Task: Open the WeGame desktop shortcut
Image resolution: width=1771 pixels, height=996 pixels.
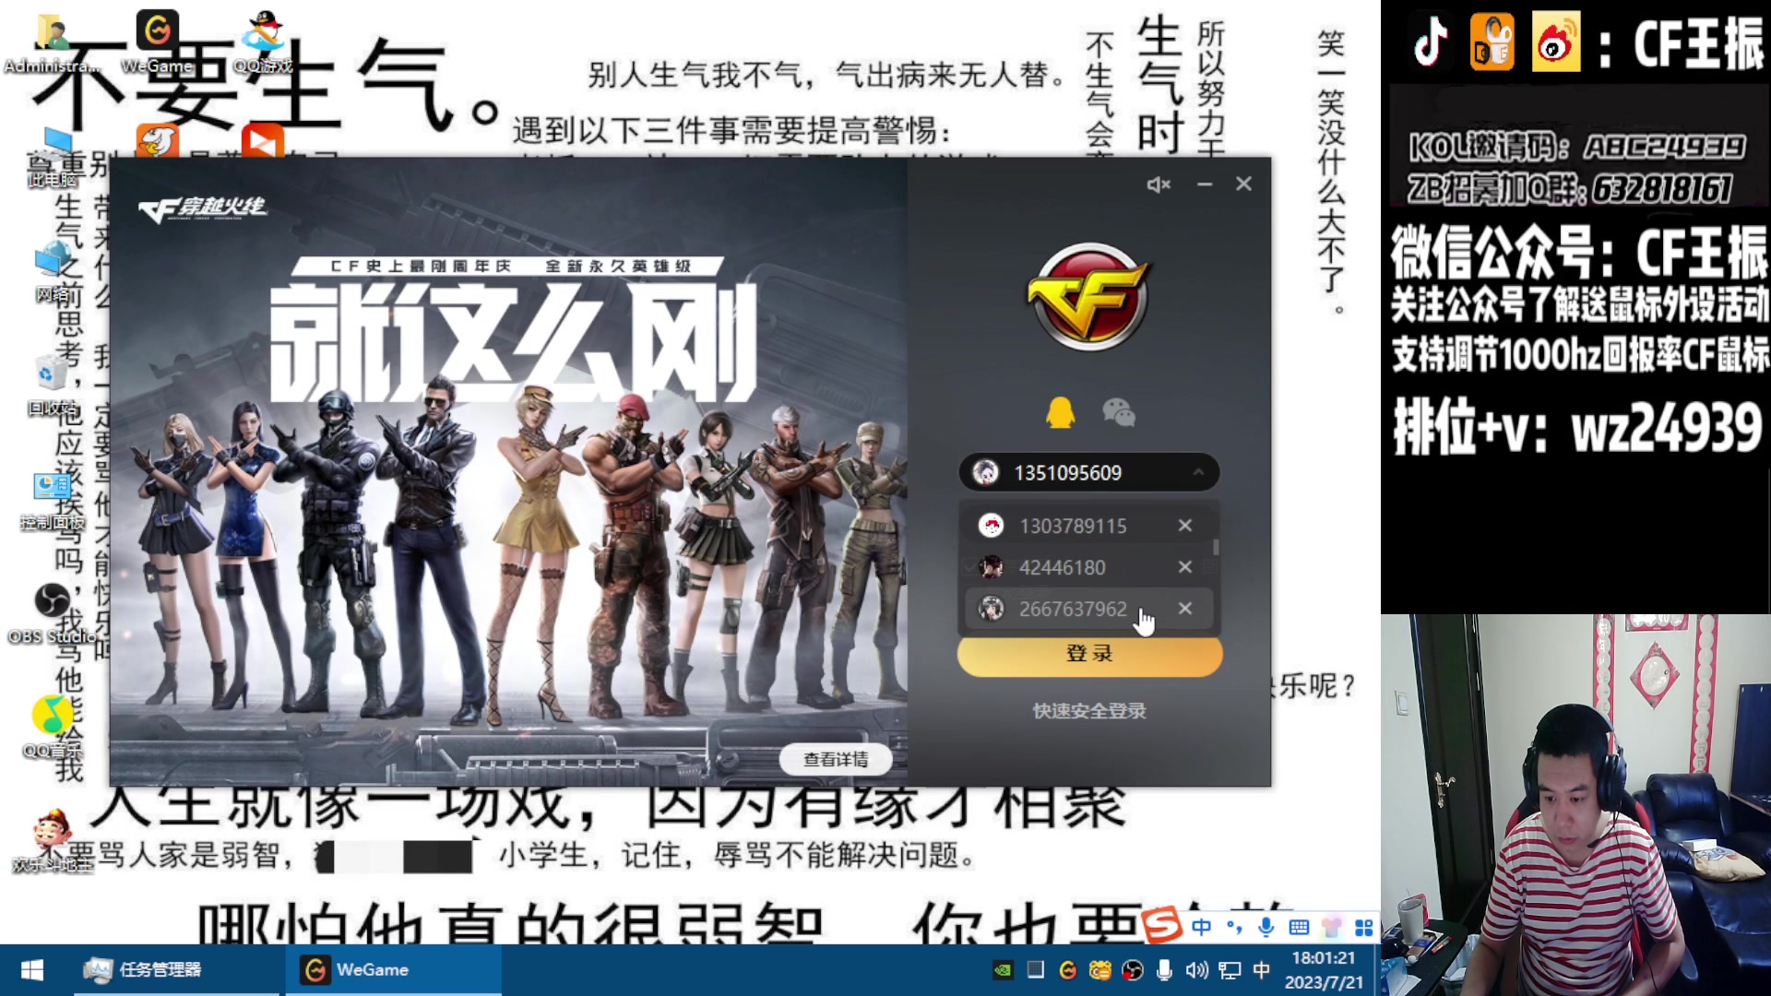Action: (157, 41)
